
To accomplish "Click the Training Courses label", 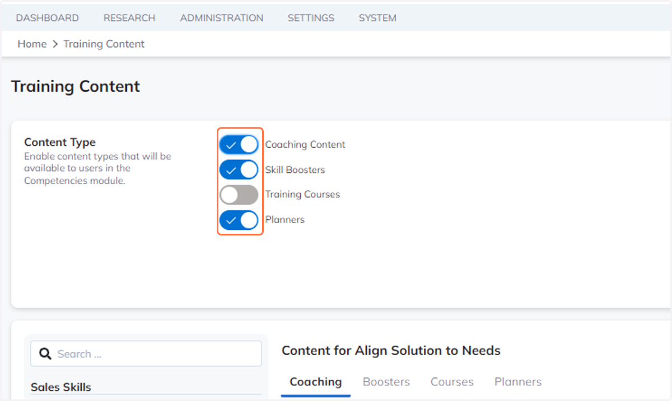I will coord(302,195).
